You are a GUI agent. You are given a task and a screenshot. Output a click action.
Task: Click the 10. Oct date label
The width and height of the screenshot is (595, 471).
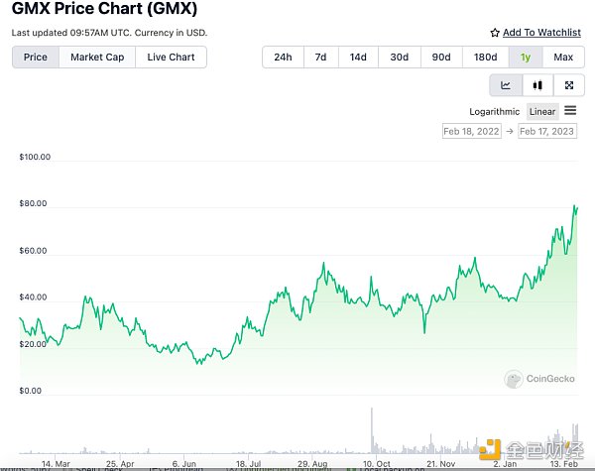pos(377,464)
